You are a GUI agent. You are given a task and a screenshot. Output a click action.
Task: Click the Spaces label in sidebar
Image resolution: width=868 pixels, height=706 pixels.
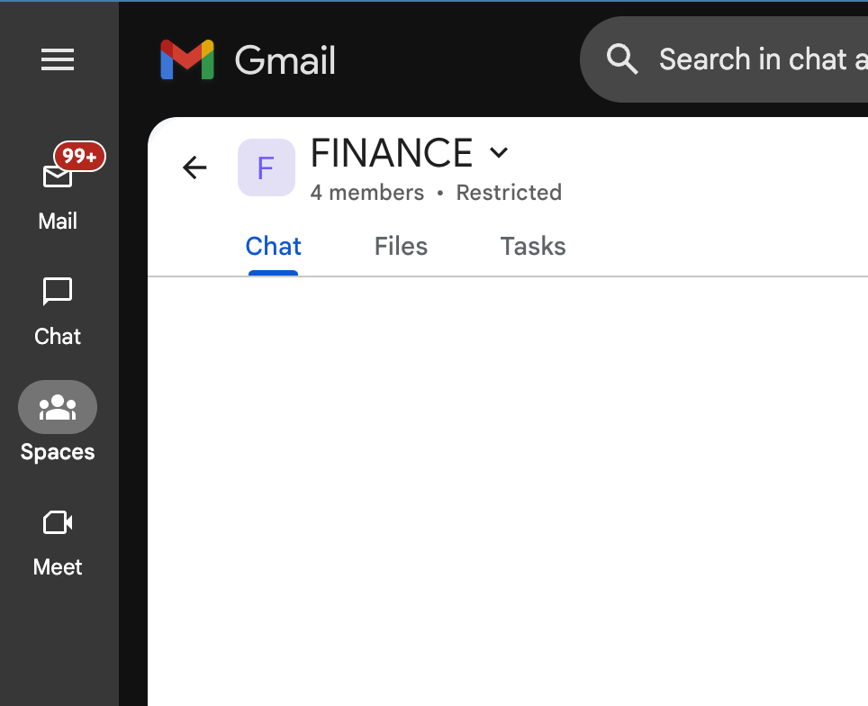tap(58, 452)
